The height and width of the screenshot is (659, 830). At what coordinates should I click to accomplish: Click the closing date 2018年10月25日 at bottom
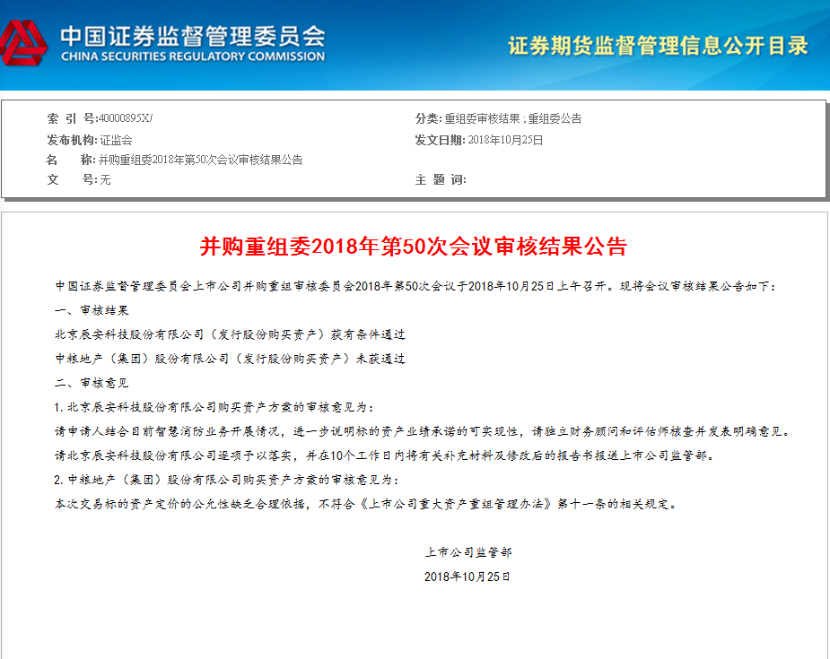click(x=467, y=577)
